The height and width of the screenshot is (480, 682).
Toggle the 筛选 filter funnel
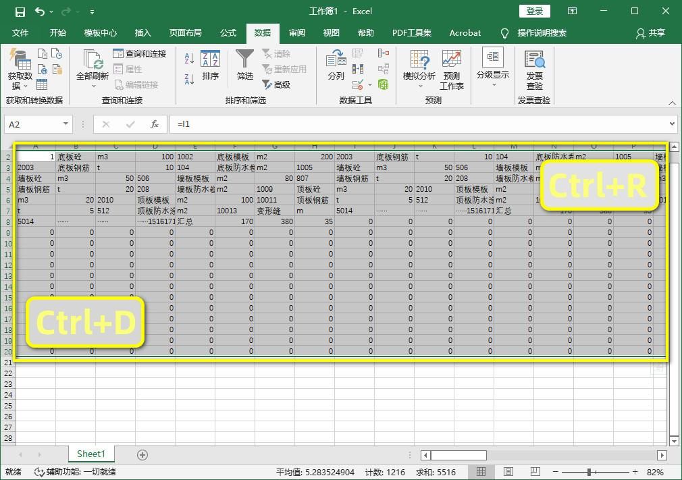(245, 65)
